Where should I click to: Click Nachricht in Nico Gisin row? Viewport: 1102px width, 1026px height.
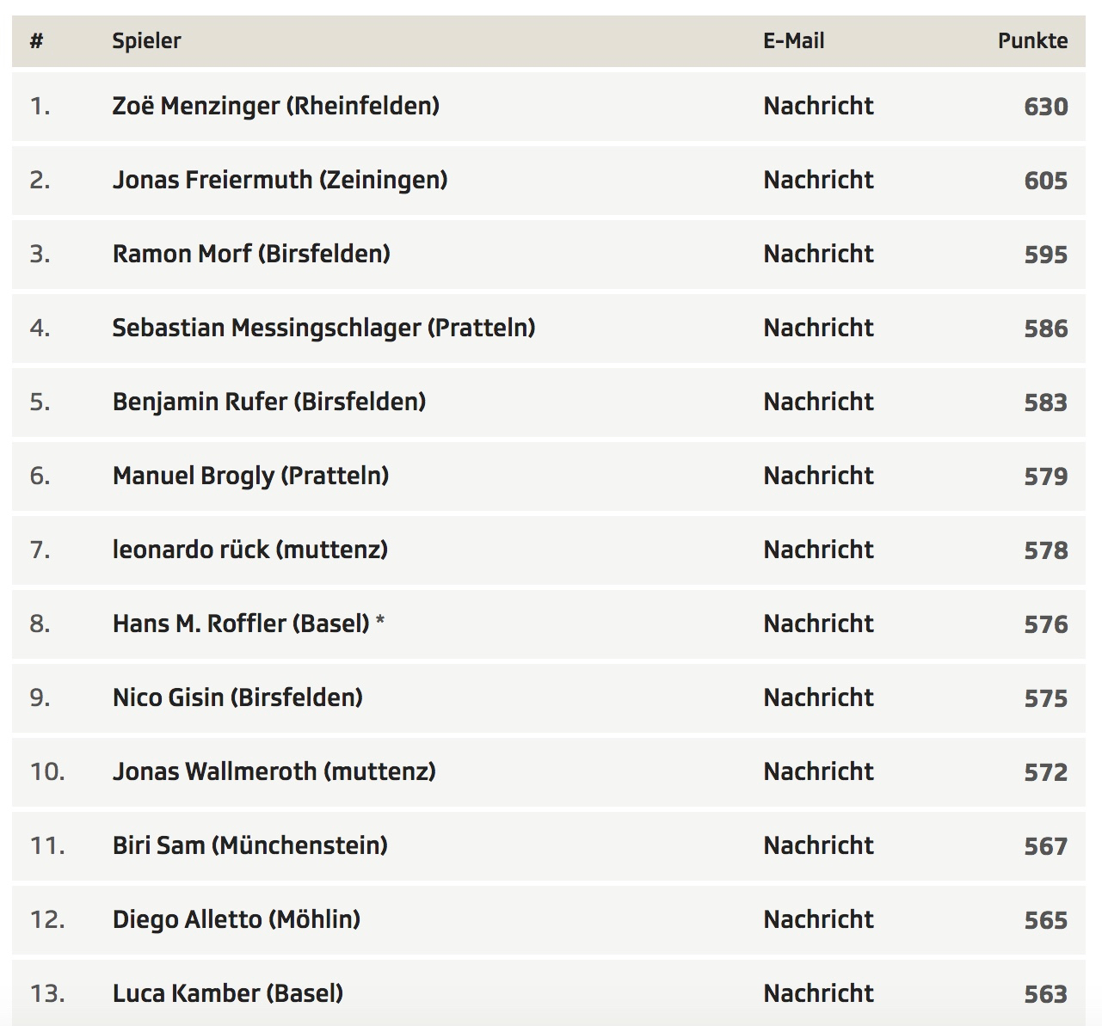click(x=818, y=697)
